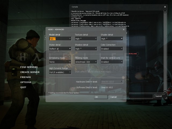Screen dimensions: 172x129
Task: Close the Console window
Action: click(165, 7)
